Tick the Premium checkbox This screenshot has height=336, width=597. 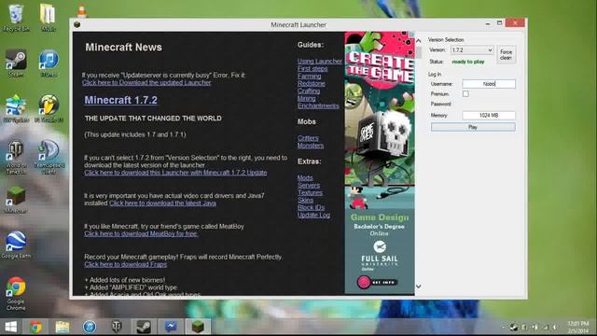pos(465,93)
